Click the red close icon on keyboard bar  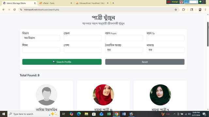pos(203,2)
